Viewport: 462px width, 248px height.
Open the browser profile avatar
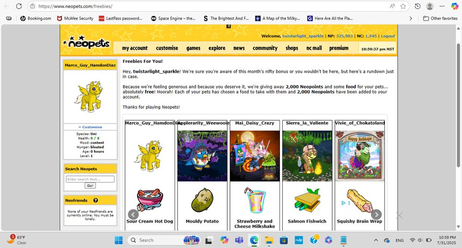[x=430, y=6]
